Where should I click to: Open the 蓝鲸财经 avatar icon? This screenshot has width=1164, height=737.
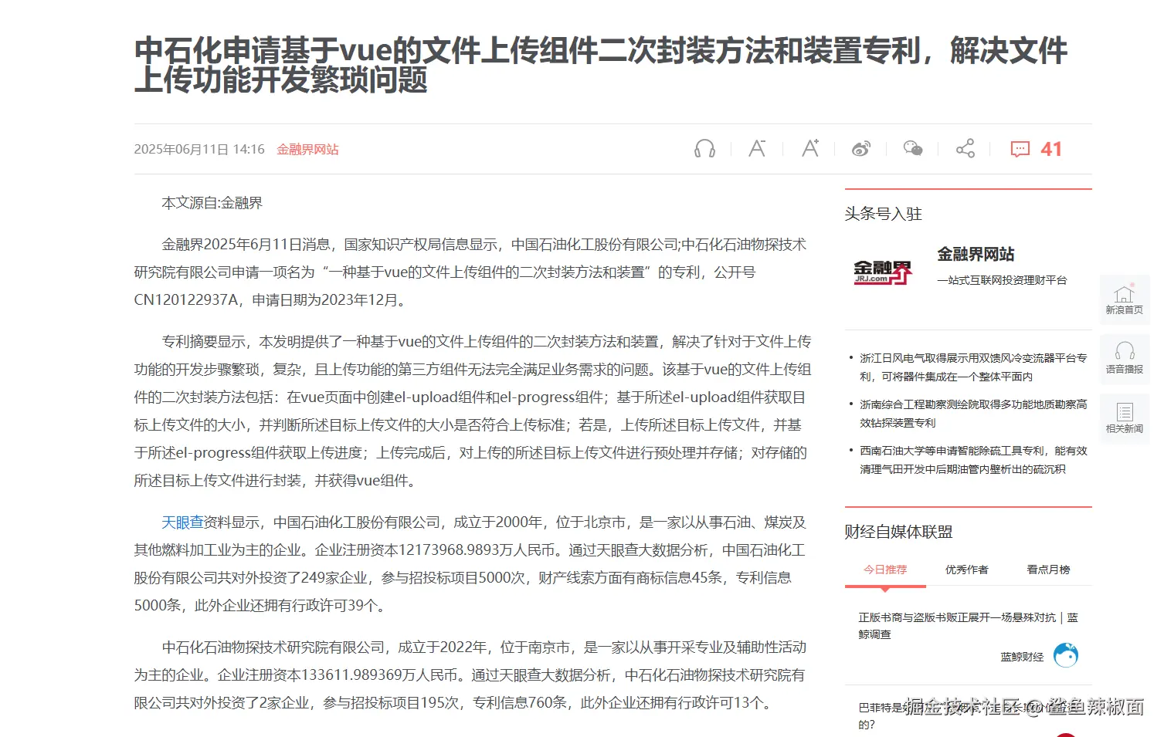point(1067,654)
